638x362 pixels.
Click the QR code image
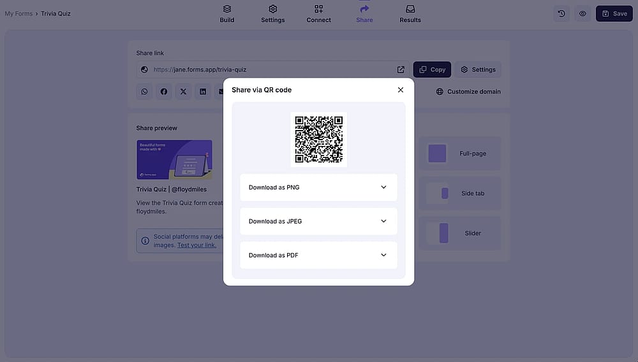coord(318,140)
